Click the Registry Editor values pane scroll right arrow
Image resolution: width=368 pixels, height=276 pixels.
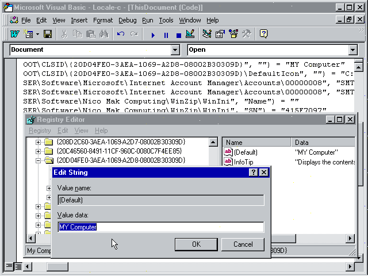tap(350, 239)
